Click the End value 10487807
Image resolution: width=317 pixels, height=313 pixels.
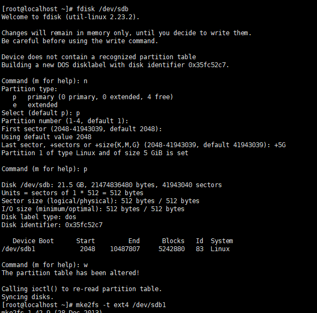point(125,249)
